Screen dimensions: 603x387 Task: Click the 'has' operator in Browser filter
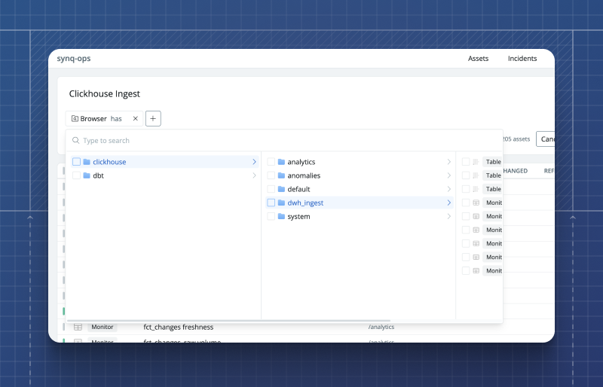coord(116,119)
